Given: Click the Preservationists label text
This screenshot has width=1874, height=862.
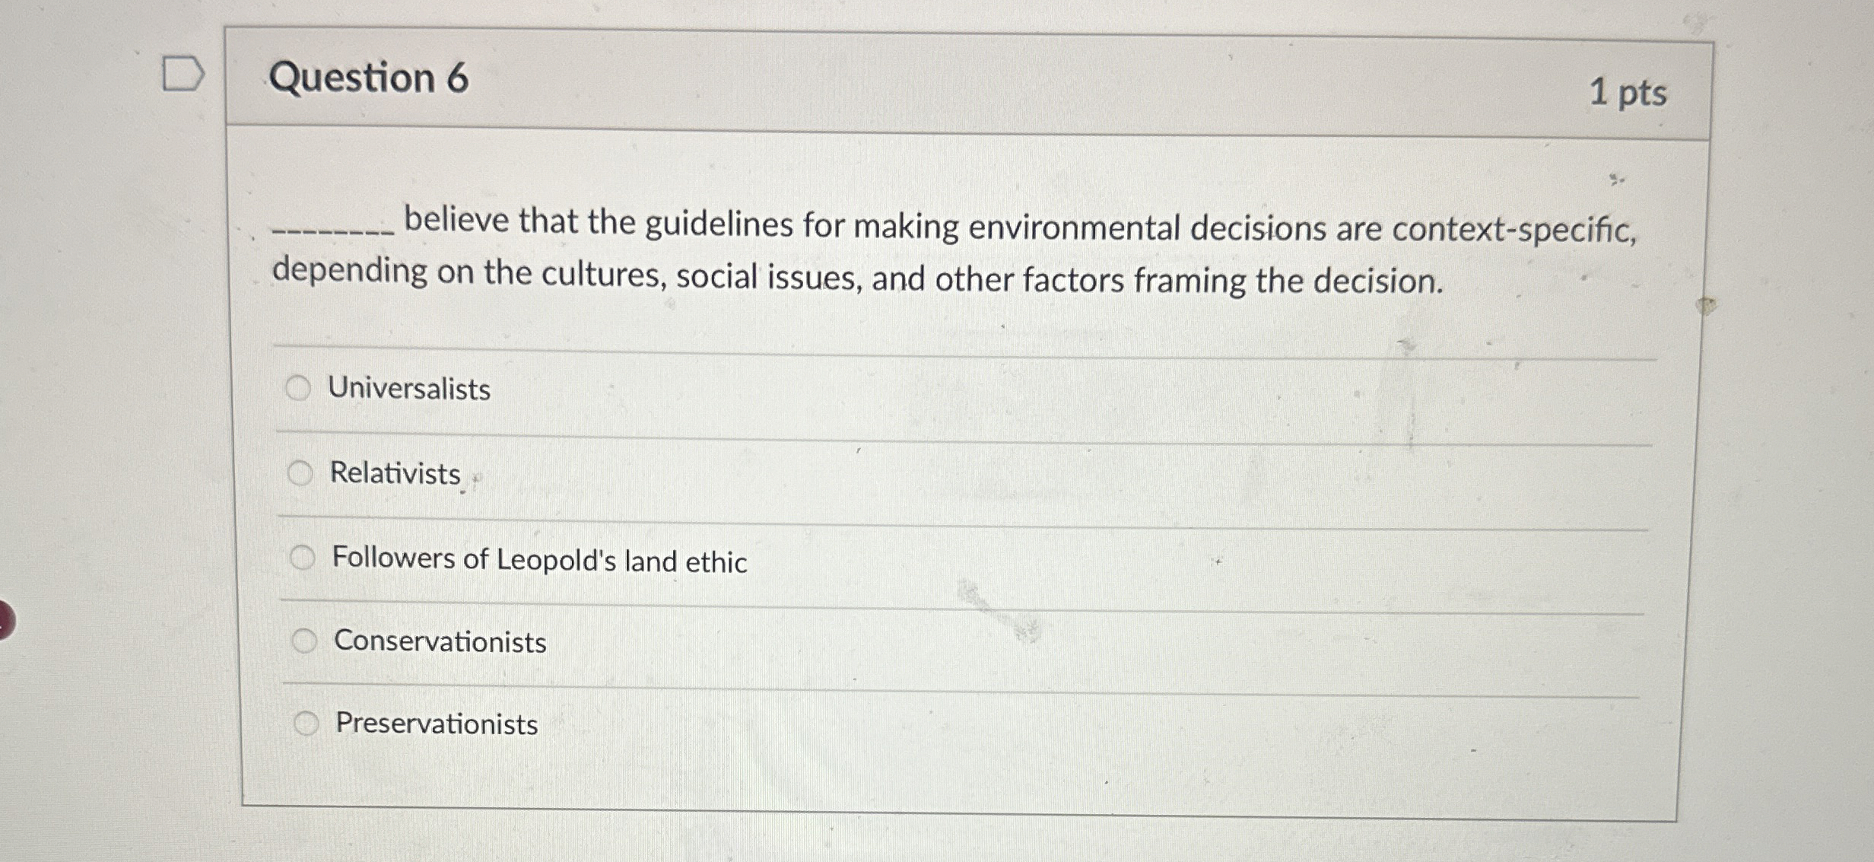Looking at the screenshot, I should (x=435, y=725).
